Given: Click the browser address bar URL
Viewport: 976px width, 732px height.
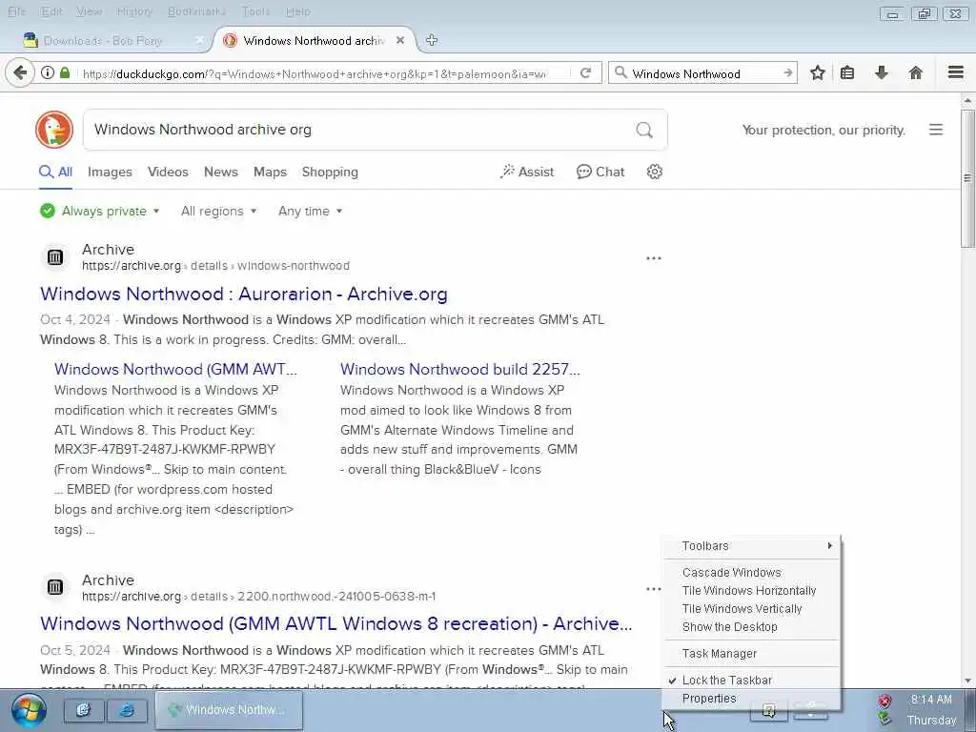Looking at the screenshot, I should click(x=315, y=73).
